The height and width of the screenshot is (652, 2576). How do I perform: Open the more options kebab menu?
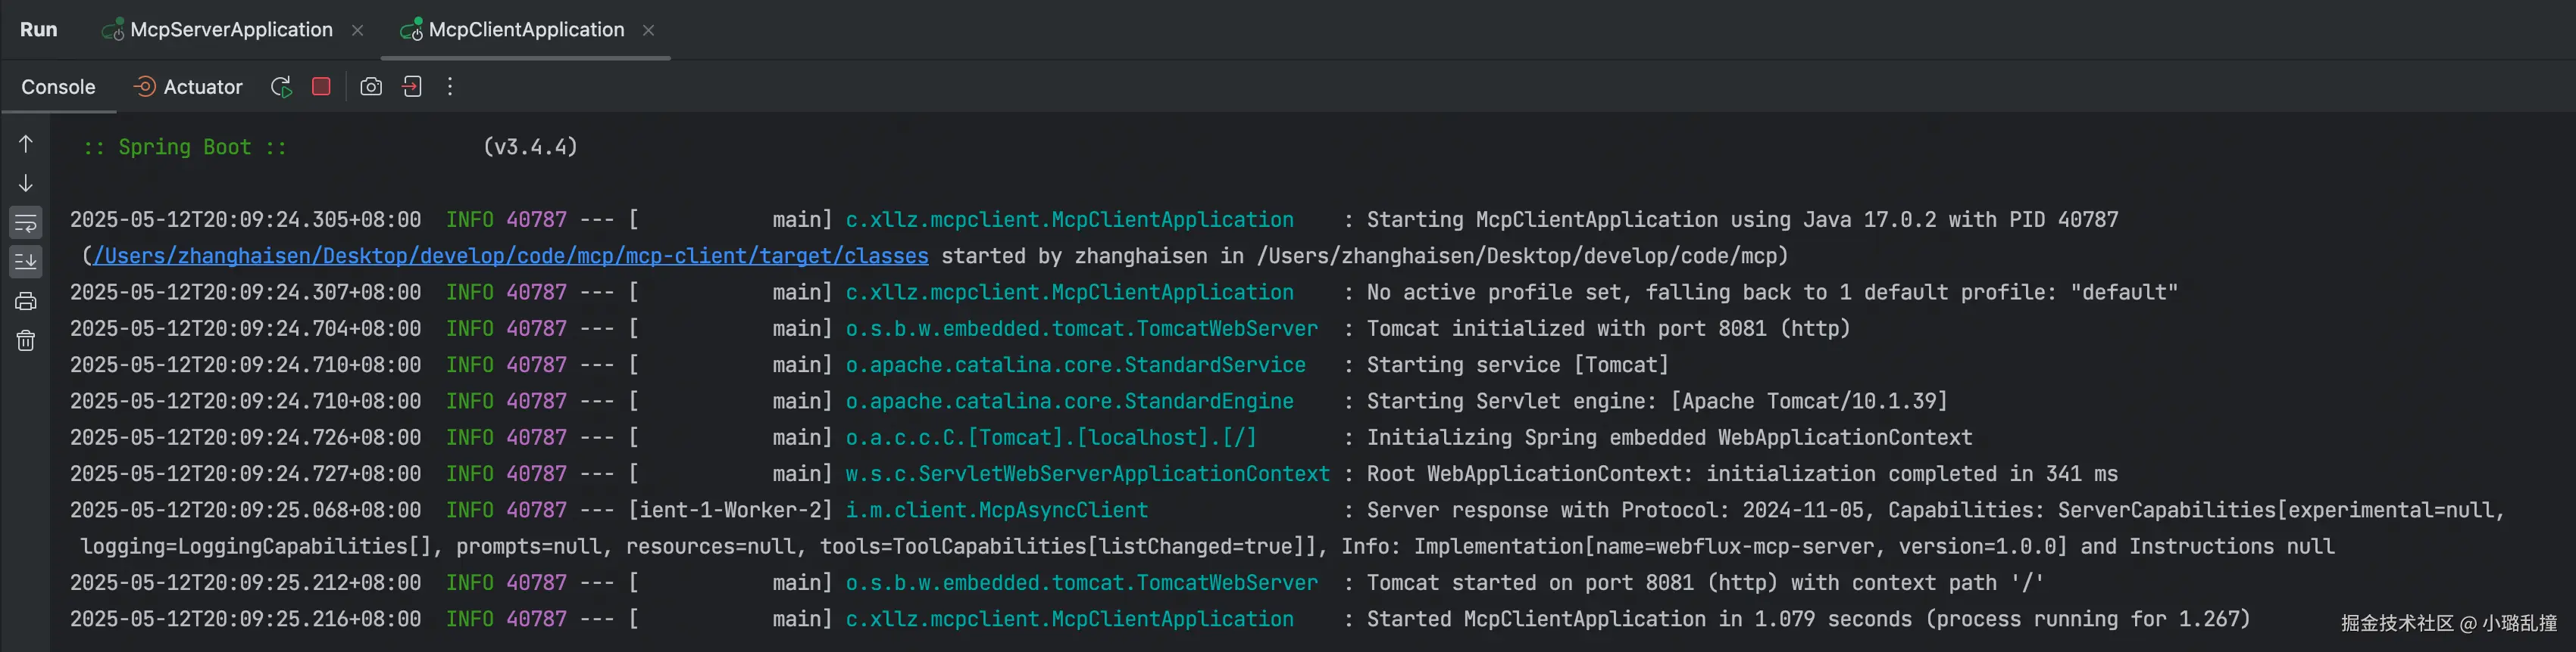coord(450,87)
